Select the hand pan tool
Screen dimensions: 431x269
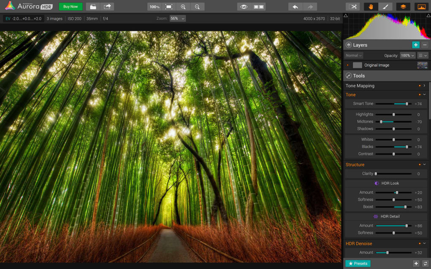(x=371, y=7)
